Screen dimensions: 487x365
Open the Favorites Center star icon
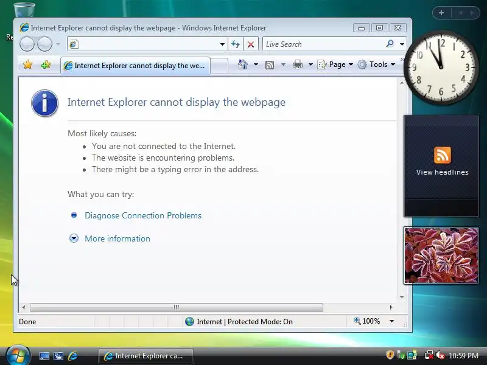tap(27, 64)
